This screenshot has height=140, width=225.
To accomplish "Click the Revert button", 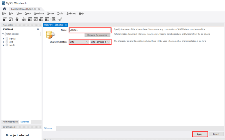I will (216, 134).
